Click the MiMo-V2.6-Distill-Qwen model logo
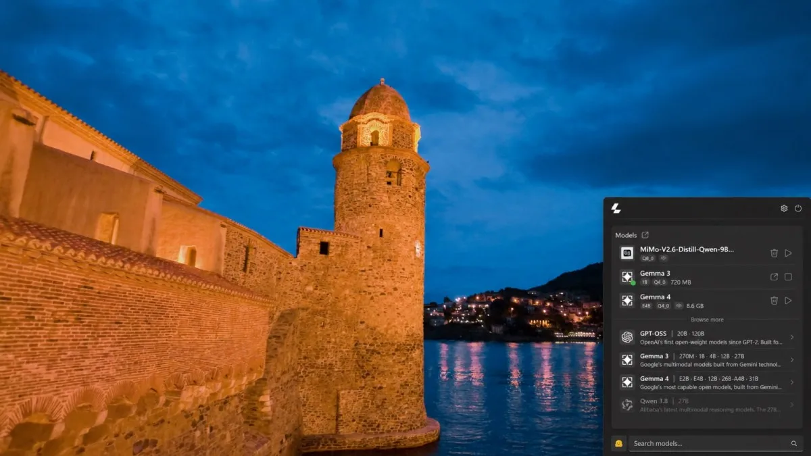This screenshot has height=456, width=811. tap(627, 253)
